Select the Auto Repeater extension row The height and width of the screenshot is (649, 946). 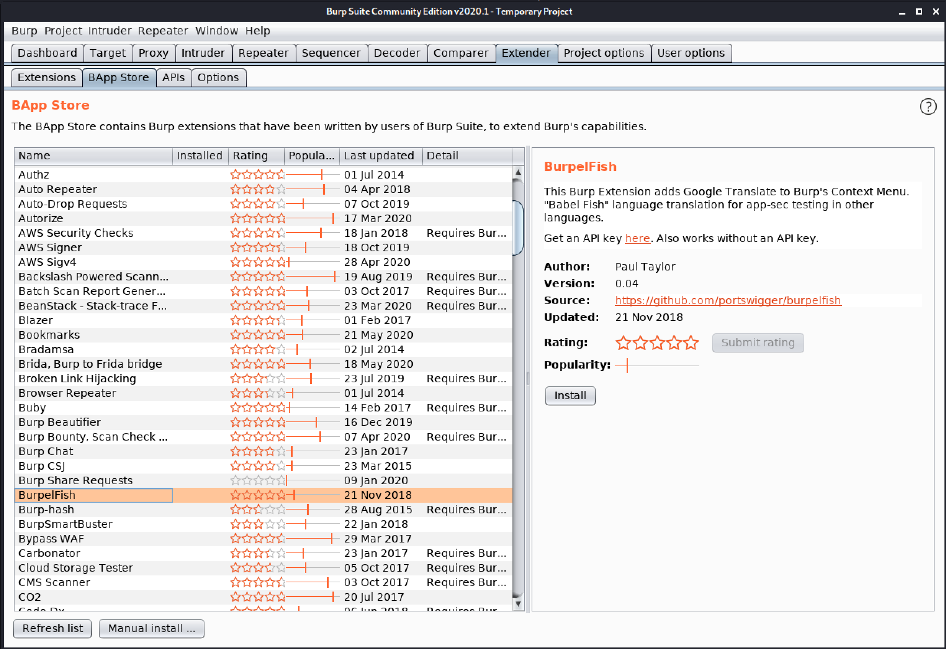263,189
